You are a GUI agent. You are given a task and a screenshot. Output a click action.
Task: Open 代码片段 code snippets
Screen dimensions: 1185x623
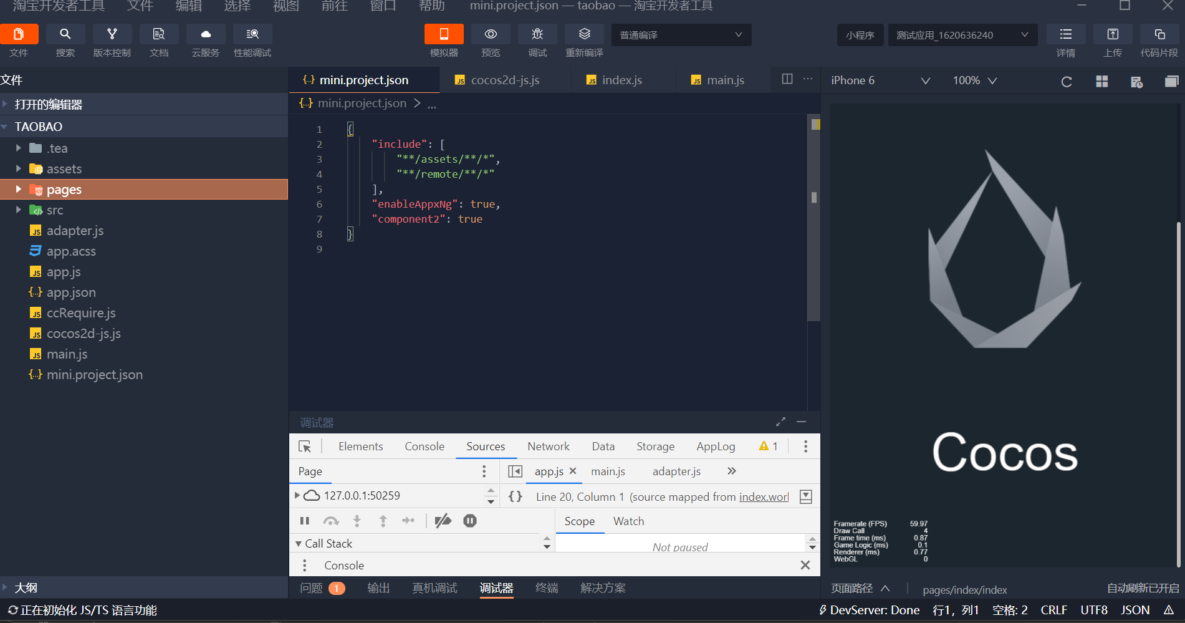pyautogui.click(x=1159, y=34)
